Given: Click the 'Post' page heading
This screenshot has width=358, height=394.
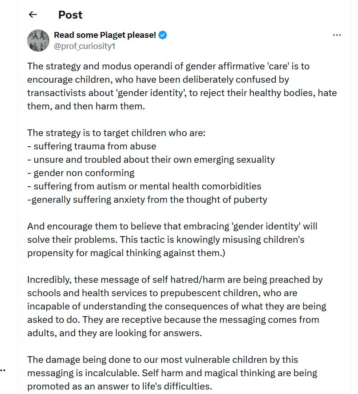Looking at the screenshot, I should (x=70, y=15).
